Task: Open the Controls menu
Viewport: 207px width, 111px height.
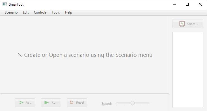Action: tap(40, 12)
